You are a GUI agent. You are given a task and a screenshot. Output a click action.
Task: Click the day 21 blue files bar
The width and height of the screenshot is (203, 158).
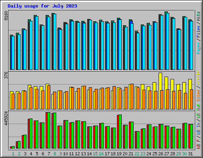(131, 22)
